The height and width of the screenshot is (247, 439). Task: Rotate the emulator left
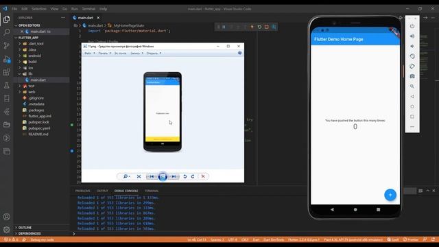[x=412, y=56]
